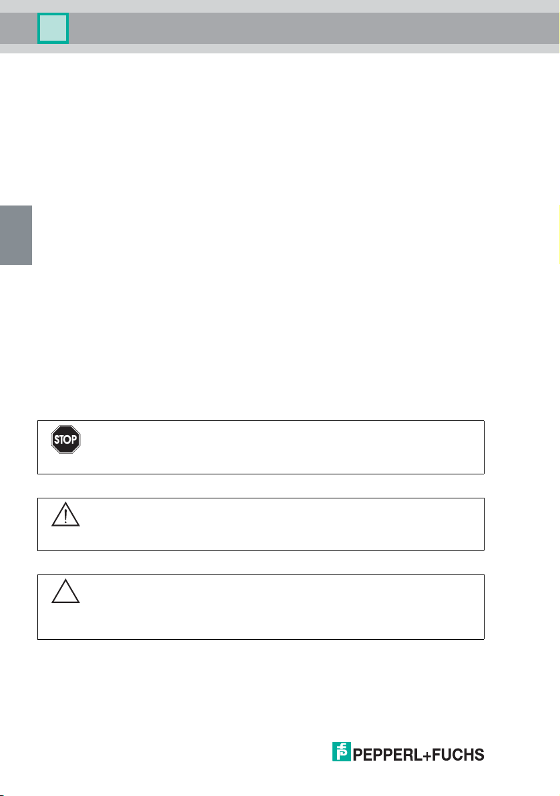Click the small mark at bottom-left corner
Image resolution: width=560 pixels, height=796 pixels.
[2, 795]
